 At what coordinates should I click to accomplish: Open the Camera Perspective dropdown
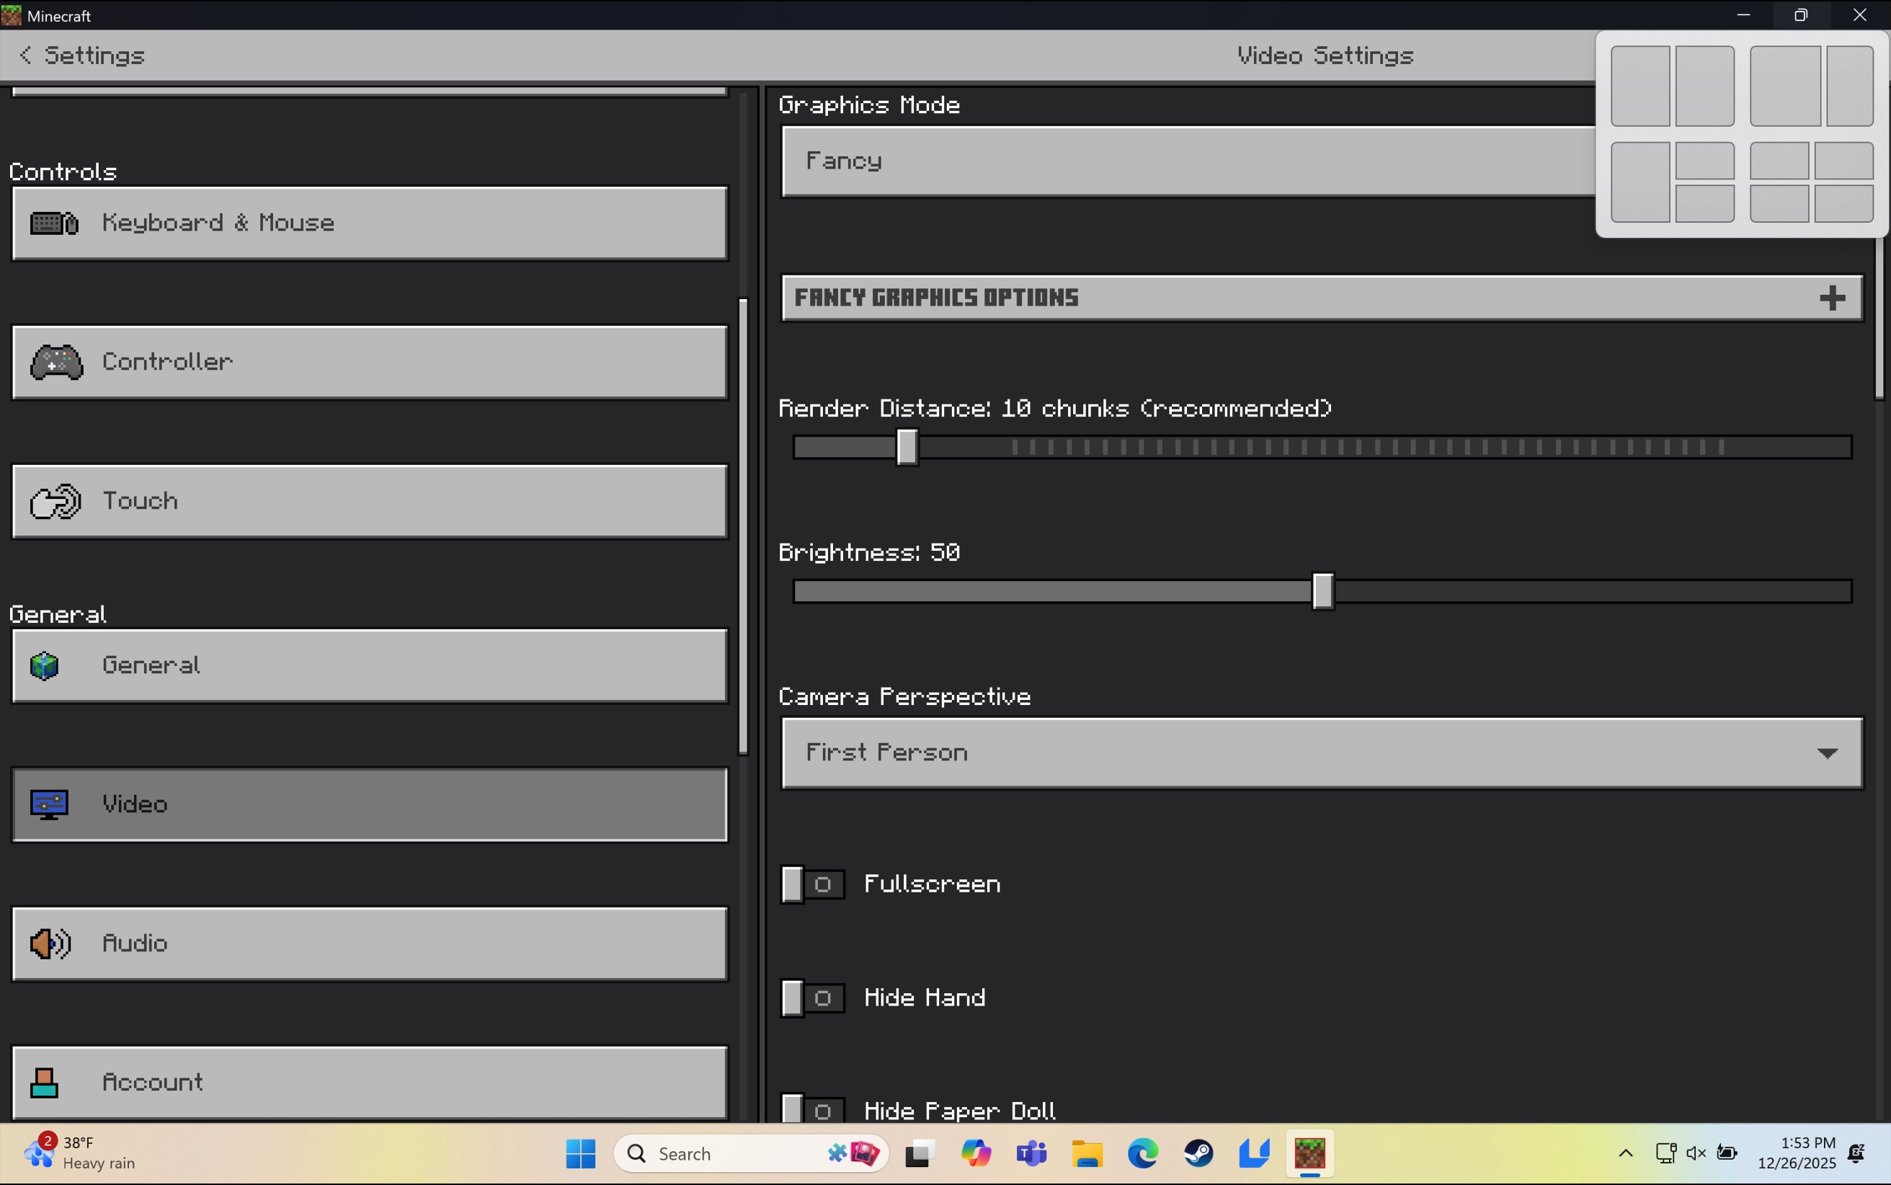[x=1322, y=753]
